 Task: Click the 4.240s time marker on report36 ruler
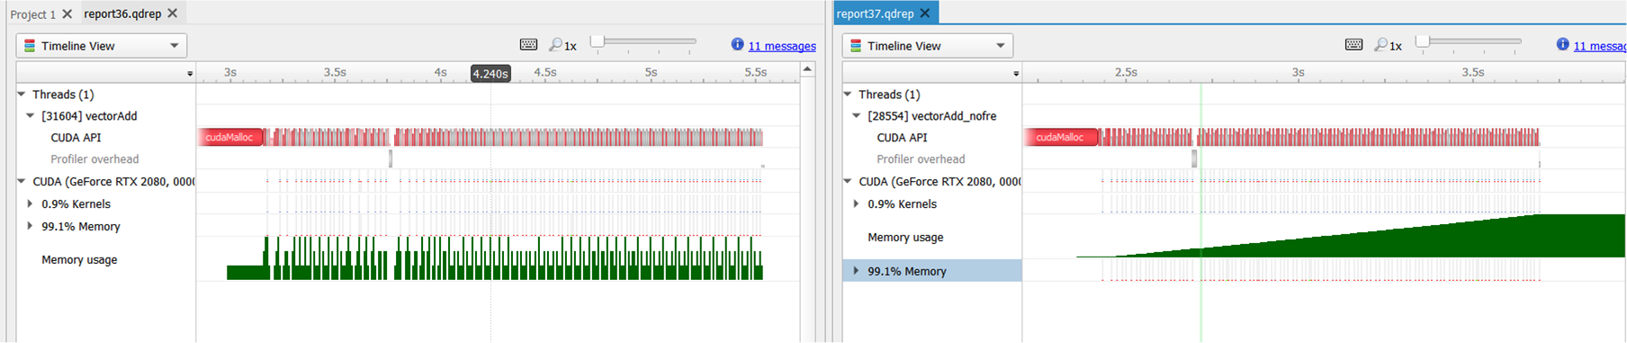click(490, 74)
